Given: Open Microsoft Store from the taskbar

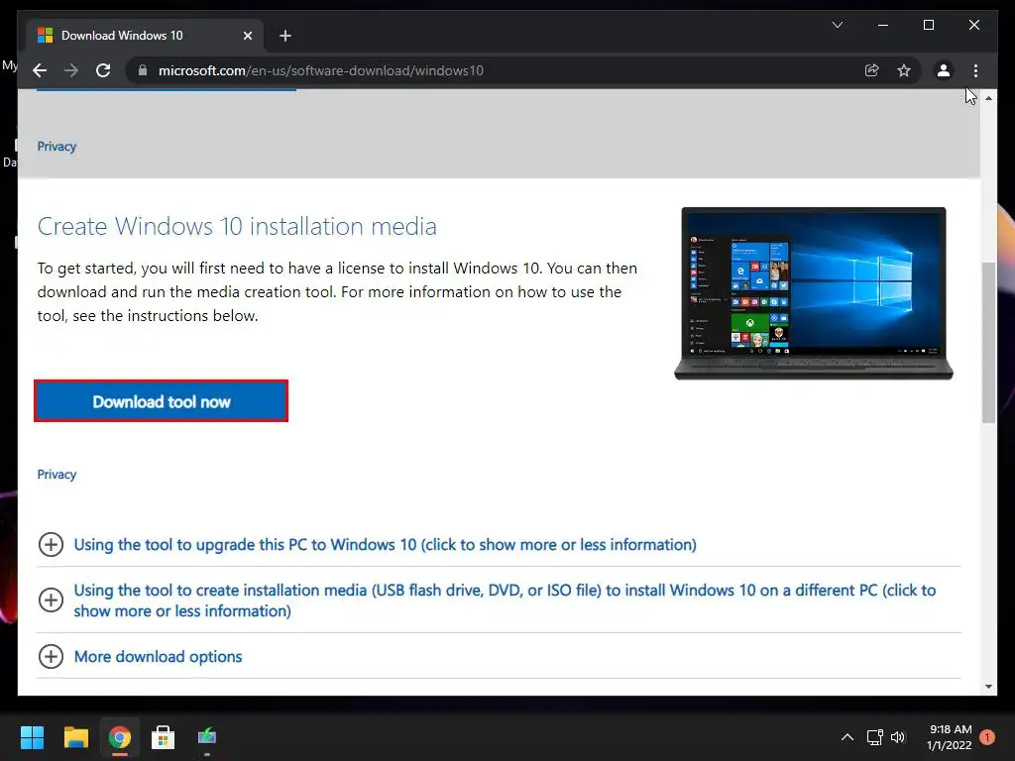Looking at the screenshot, I should [164, 737].
